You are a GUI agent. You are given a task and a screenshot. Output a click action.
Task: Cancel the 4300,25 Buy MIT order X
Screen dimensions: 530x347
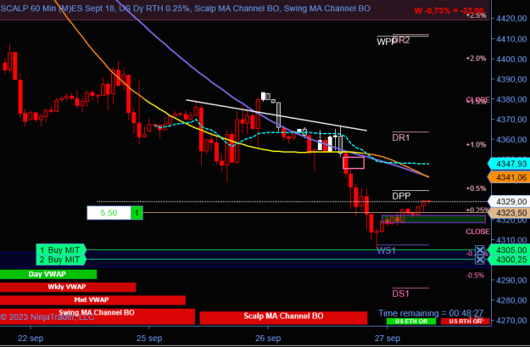[480, 260]
